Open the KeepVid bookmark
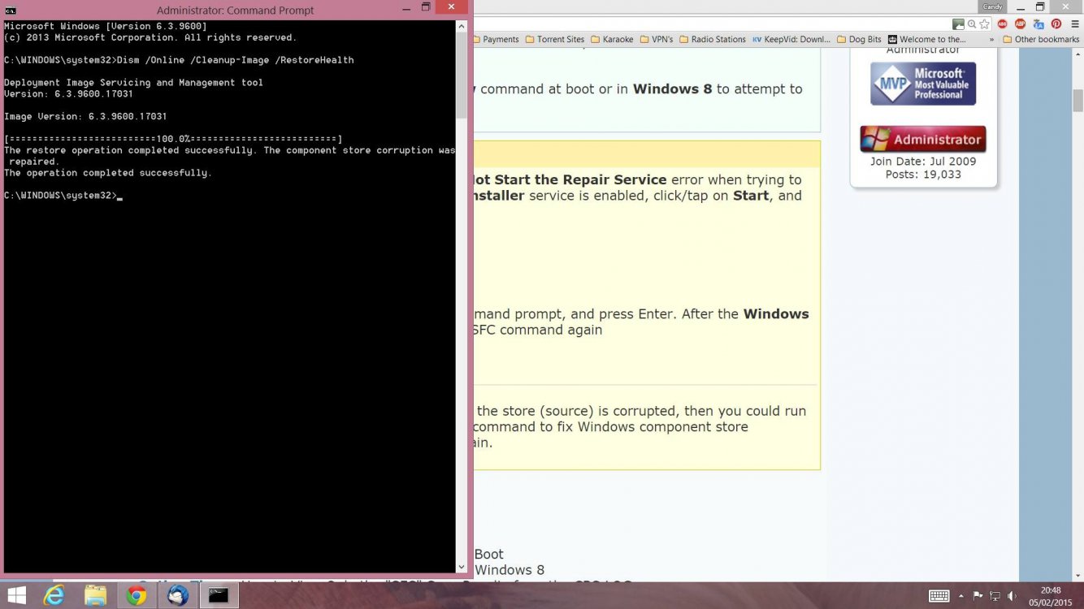 (x=791, y=39)
